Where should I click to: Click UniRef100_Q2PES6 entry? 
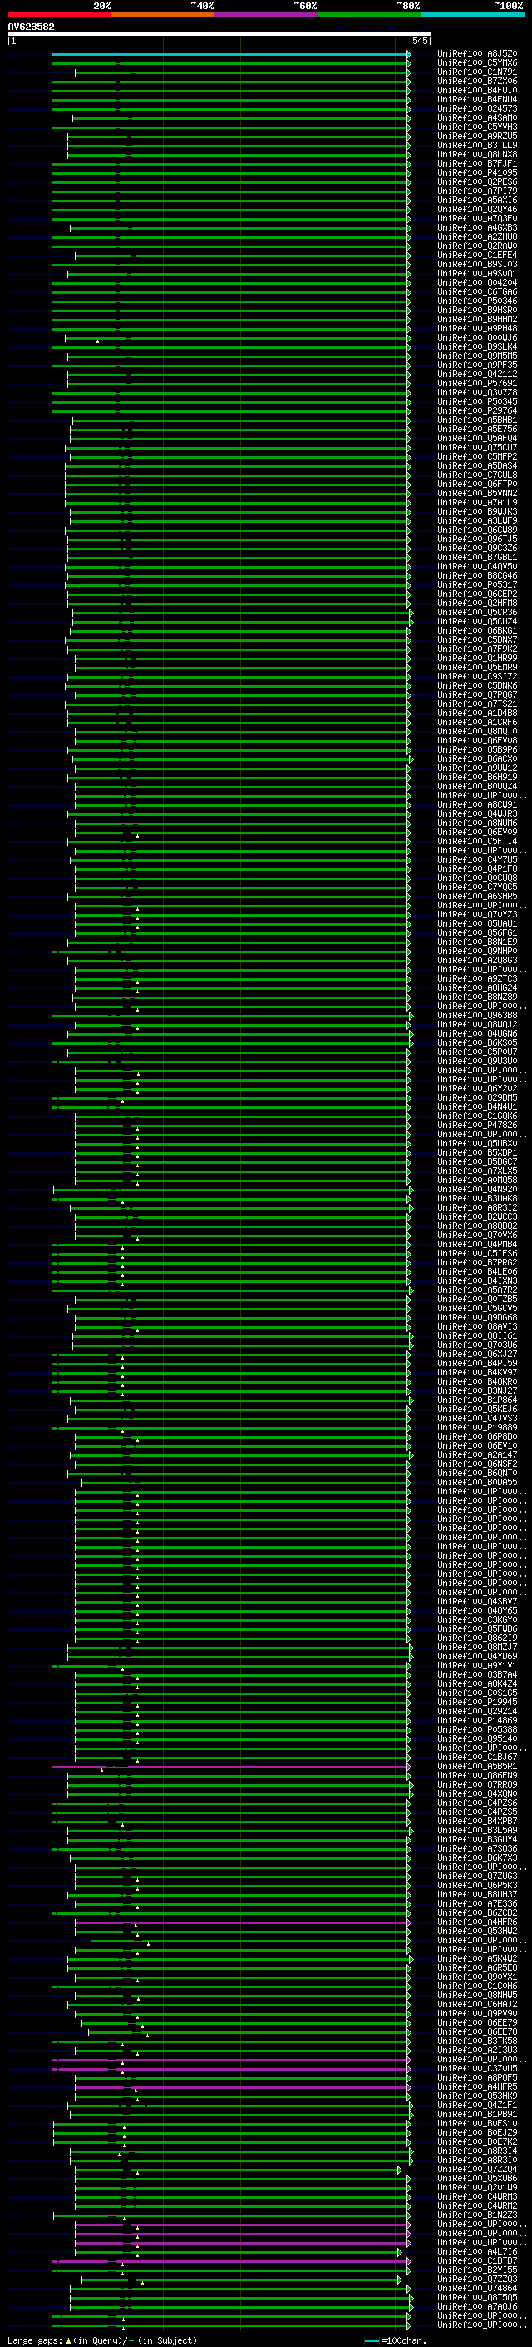477,182
